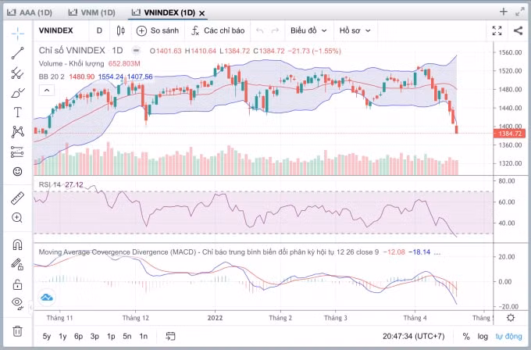The height and width of the screenshot is (350, 531).
Task: Click the Volume - Khối lượng indicator label
Action: point(72,64)
